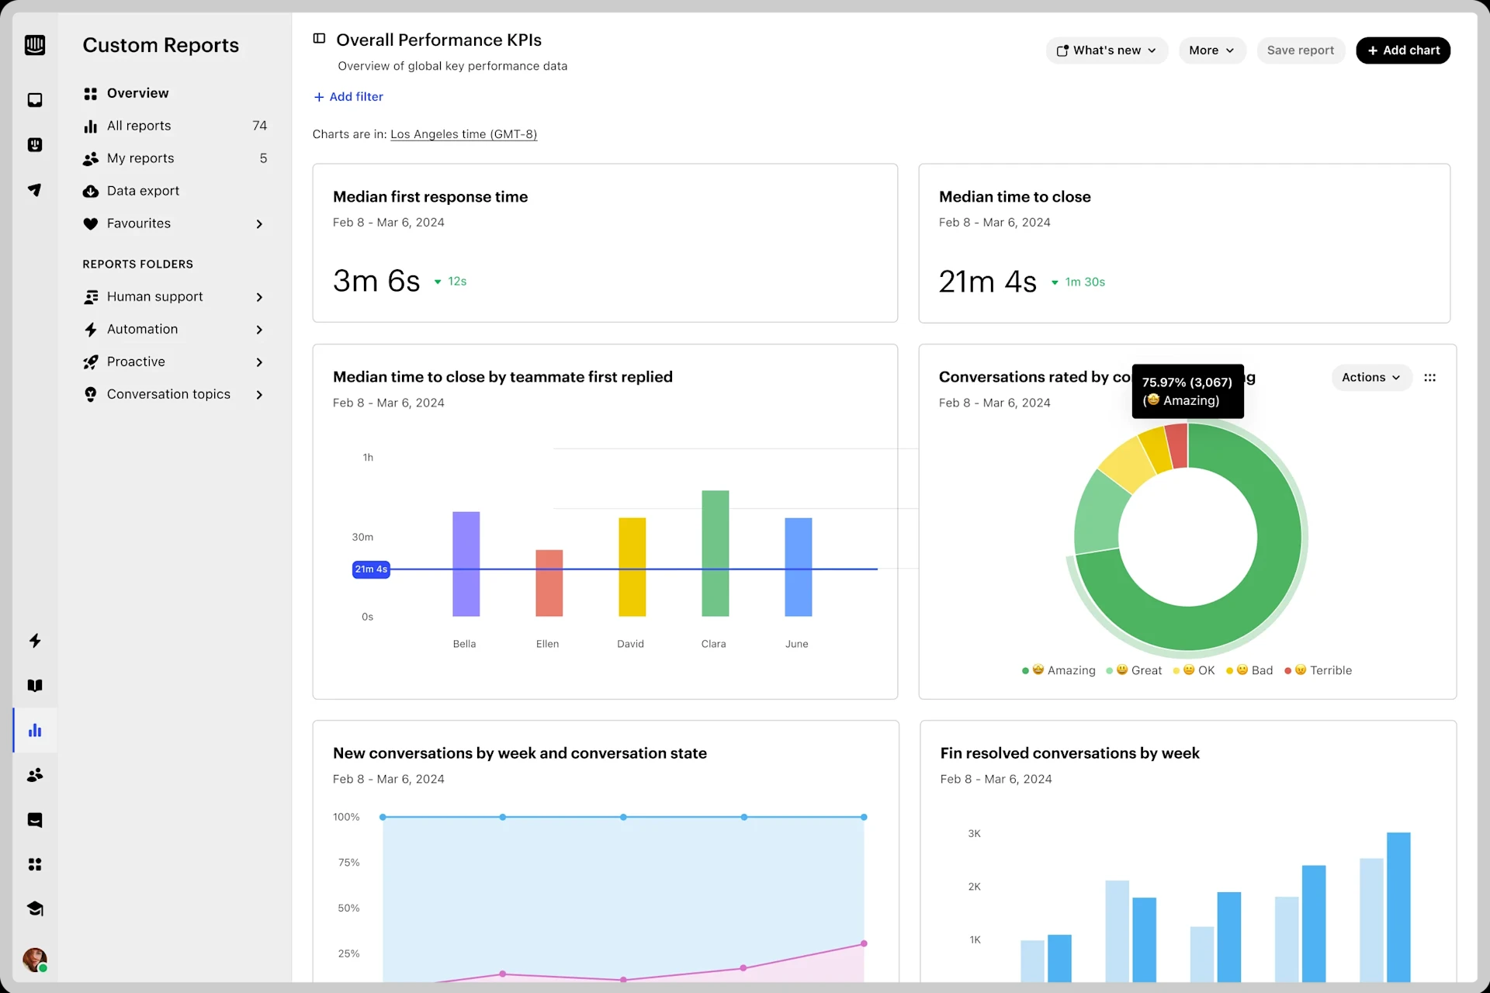Click the Fin AI bot icon

pyautogui.click(x=35, y=145)
